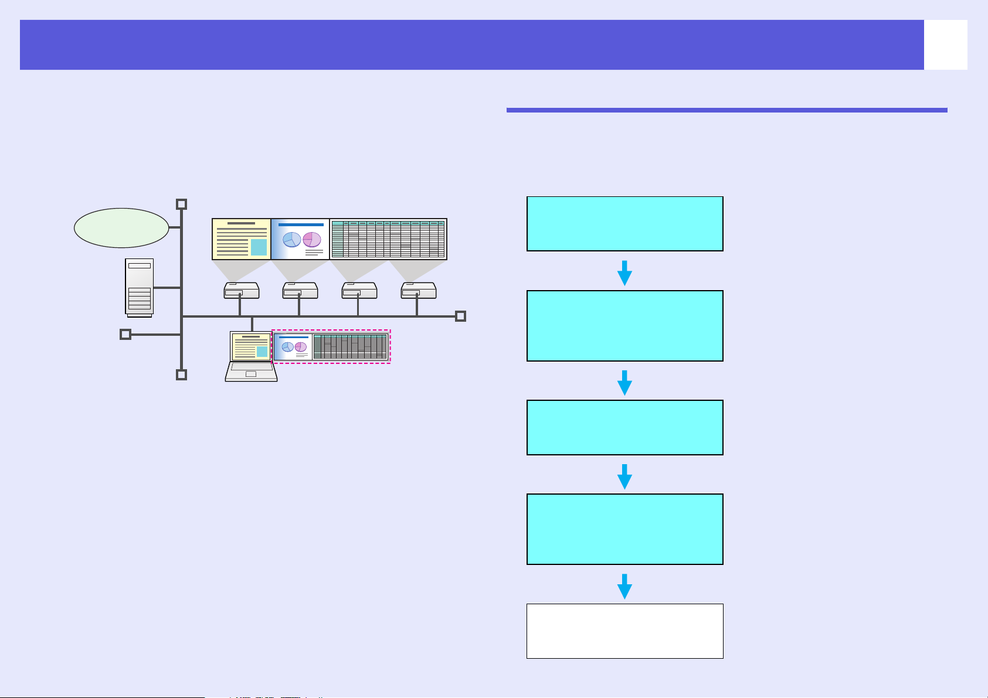Click the server tower icon
The width and height of the screenshot is (988, 698).
tap(139, 288)
